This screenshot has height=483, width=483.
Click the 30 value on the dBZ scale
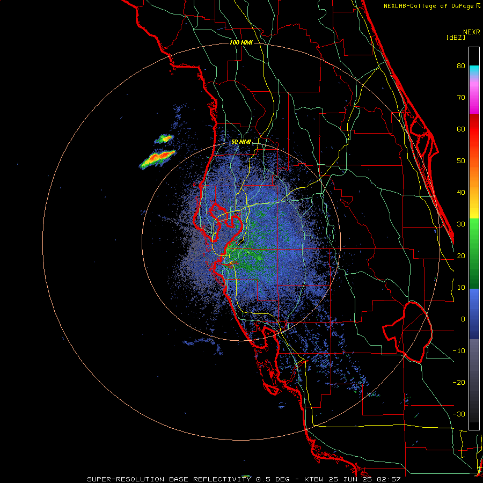tap(461, 224)
